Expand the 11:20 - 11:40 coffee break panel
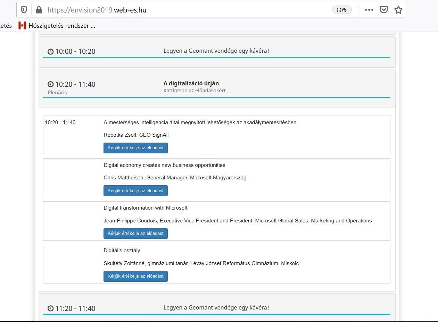438x322 pixels. pos(216,308)
